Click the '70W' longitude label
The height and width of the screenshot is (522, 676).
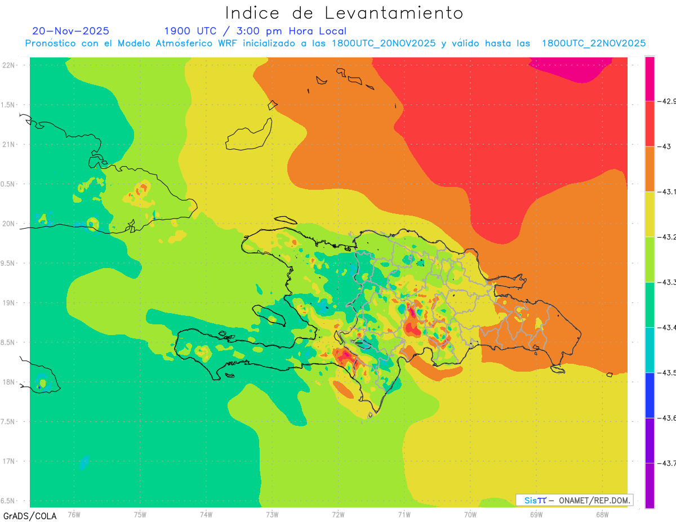click(x=470, y=515)
